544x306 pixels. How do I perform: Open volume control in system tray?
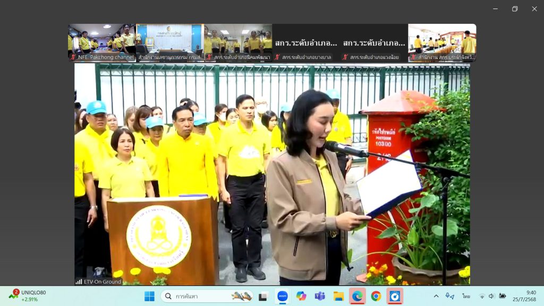[x=491, y=296]
